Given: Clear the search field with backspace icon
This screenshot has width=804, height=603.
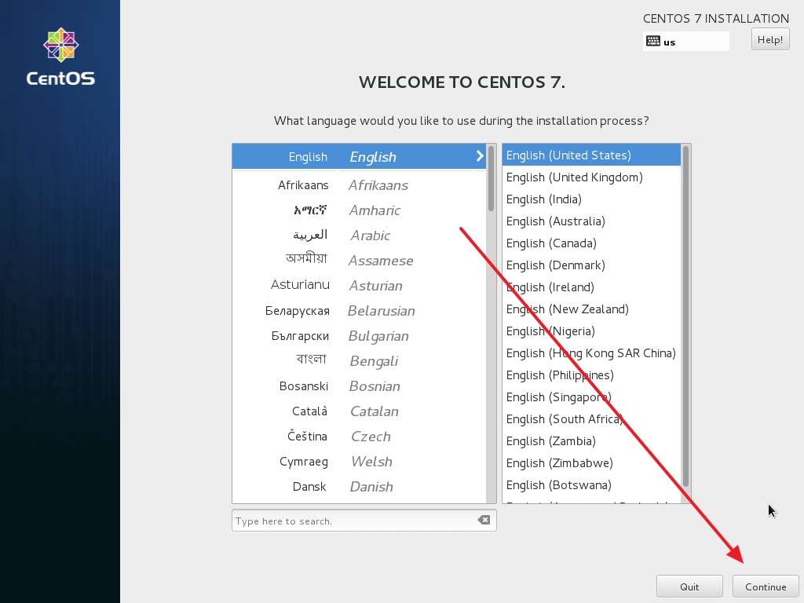Looking at the screenshot, I should [484, 520].
